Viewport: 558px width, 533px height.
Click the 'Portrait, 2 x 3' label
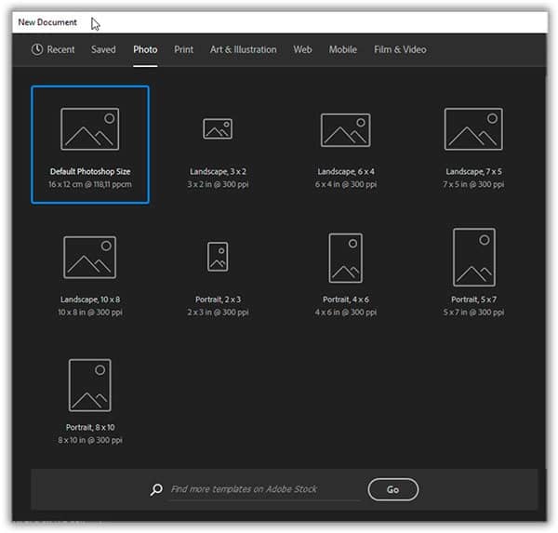click(x=218, y=300)
